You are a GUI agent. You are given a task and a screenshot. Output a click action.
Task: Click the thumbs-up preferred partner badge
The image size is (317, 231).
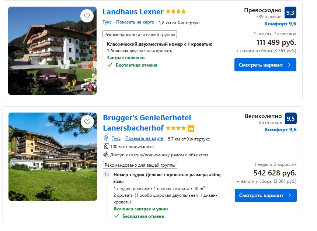click(x=191, y=128)
